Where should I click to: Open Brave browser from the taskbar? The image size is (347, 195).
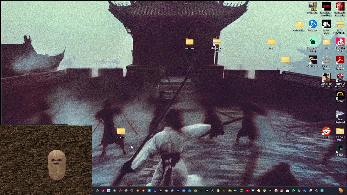coord(138,191)
